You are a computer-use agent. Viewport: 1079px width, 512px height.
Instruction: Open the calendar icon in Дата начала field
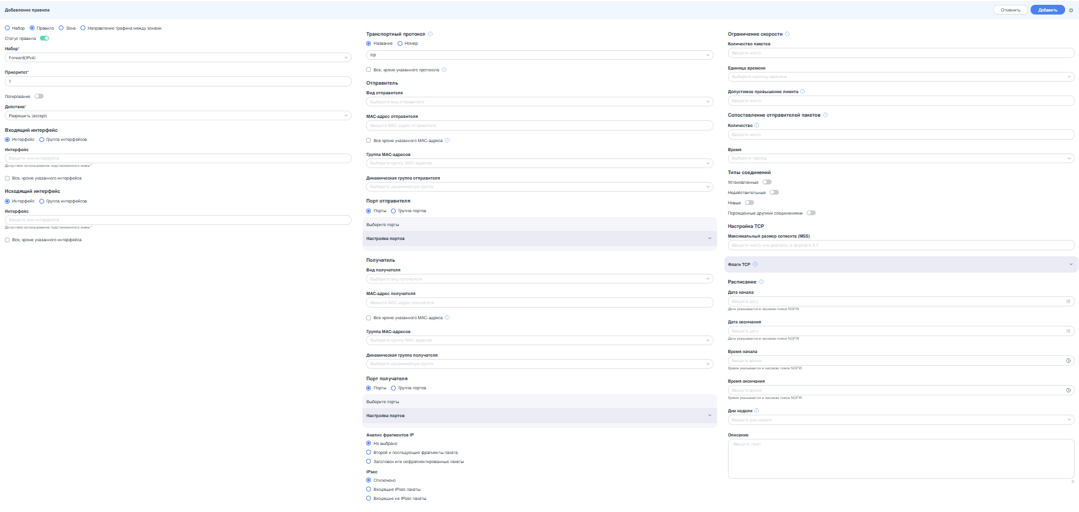coord(1068,302)
